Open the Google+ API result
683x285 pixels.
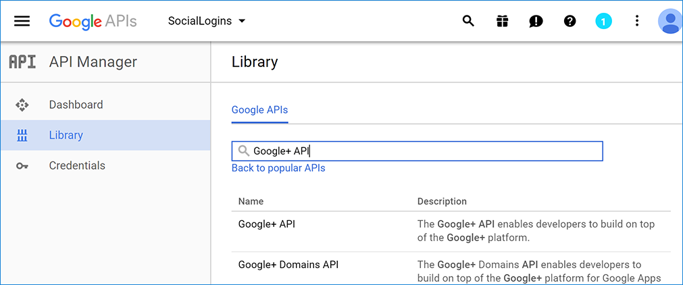coord(267,224)
